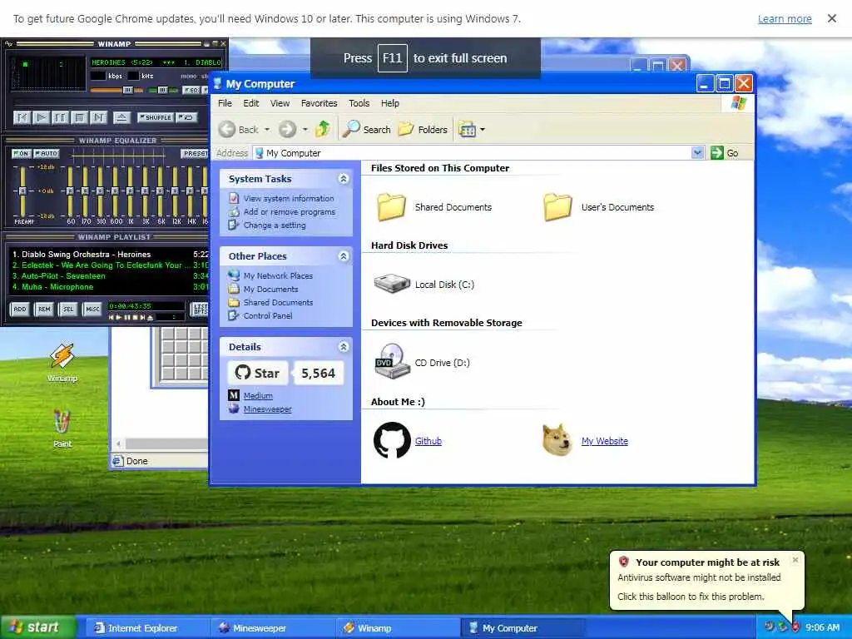Start playback with Winamp play button
This screenshot has height=639, width=852.
pos(41,117)
